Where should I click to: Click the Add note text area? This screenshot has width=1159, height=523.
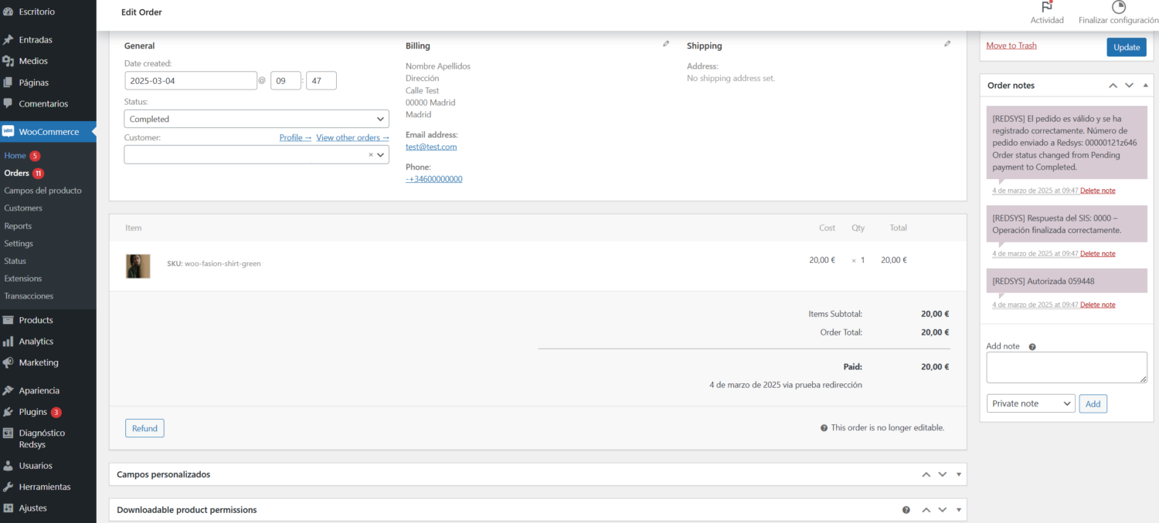point(1066,367)
